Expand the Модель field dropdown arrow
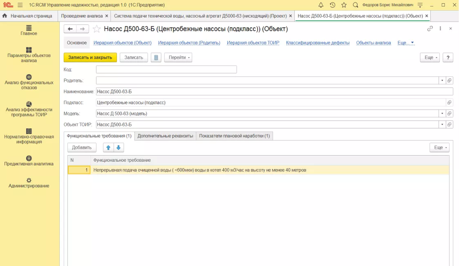Screen dimensions: 459x266 click(442, 114)
